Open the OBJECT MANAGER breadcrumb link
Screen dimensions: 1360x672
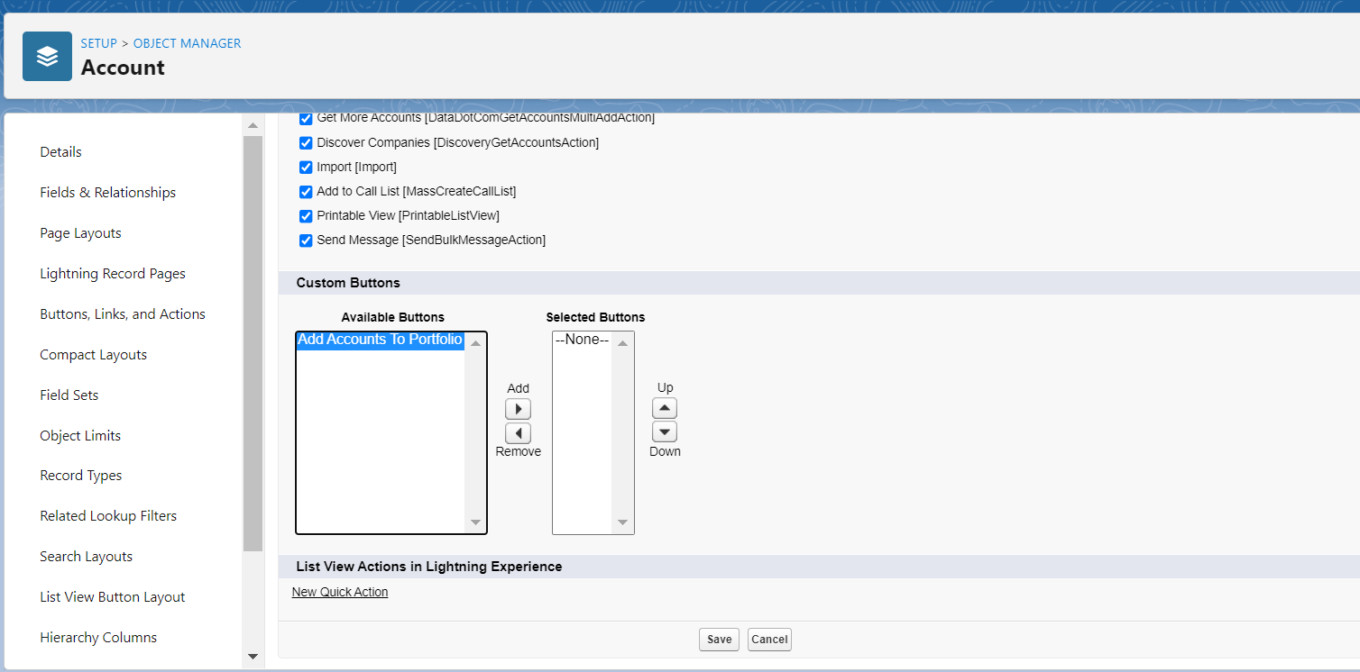tap(187, 42)
